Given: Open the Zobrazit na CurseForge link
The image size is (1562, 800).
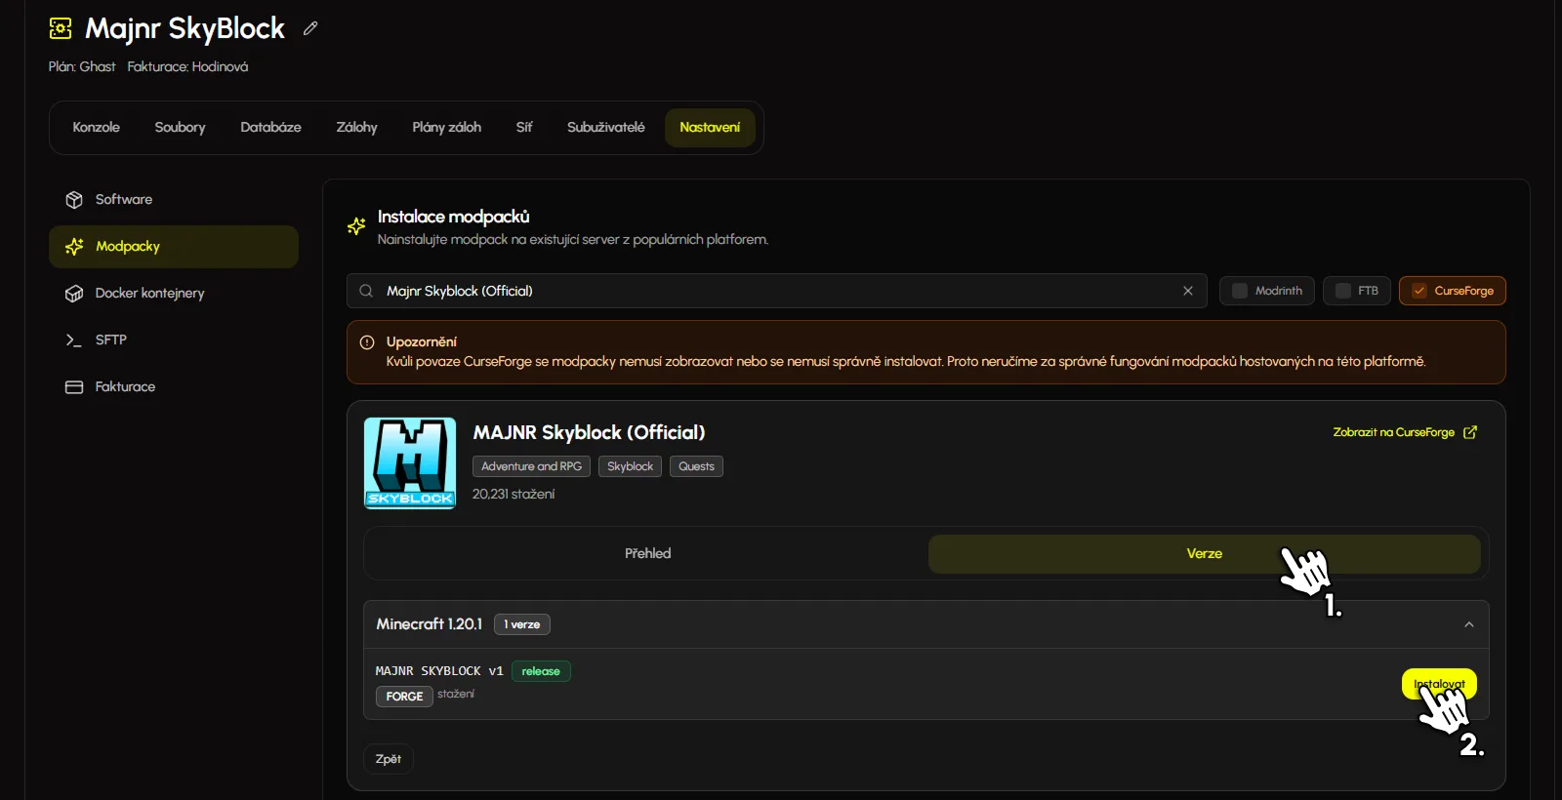Looking at the screenshot, I should click(1405, 432).
